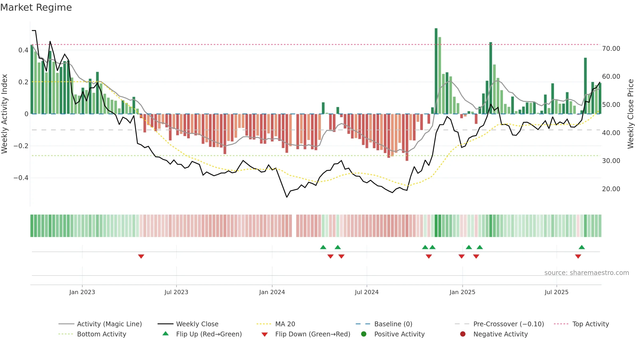Click the −0.4 activity axis label
This screenshot has height=359, width=638.
21,178
